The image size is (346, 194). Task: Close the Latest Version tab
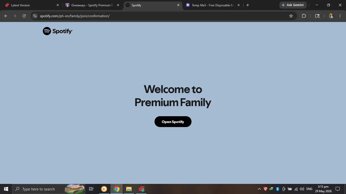click(57, 5)
